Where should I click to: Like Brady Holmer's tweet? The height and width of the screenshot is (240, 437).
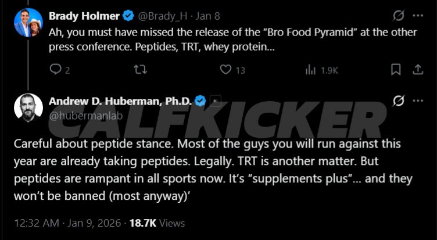point(225,70)
